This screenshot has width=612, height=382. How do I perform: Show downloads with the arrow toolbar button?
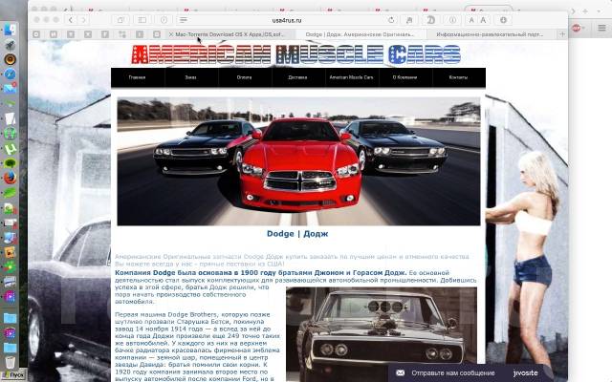504,20
